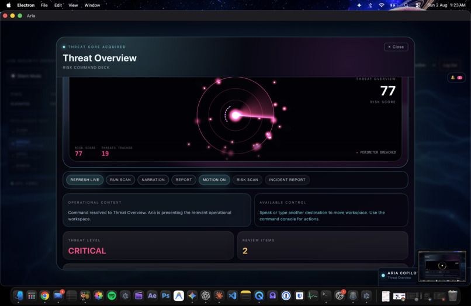Open the screenshot preview thumbnail
Viewport: 471px width, 306px height.
442,266
